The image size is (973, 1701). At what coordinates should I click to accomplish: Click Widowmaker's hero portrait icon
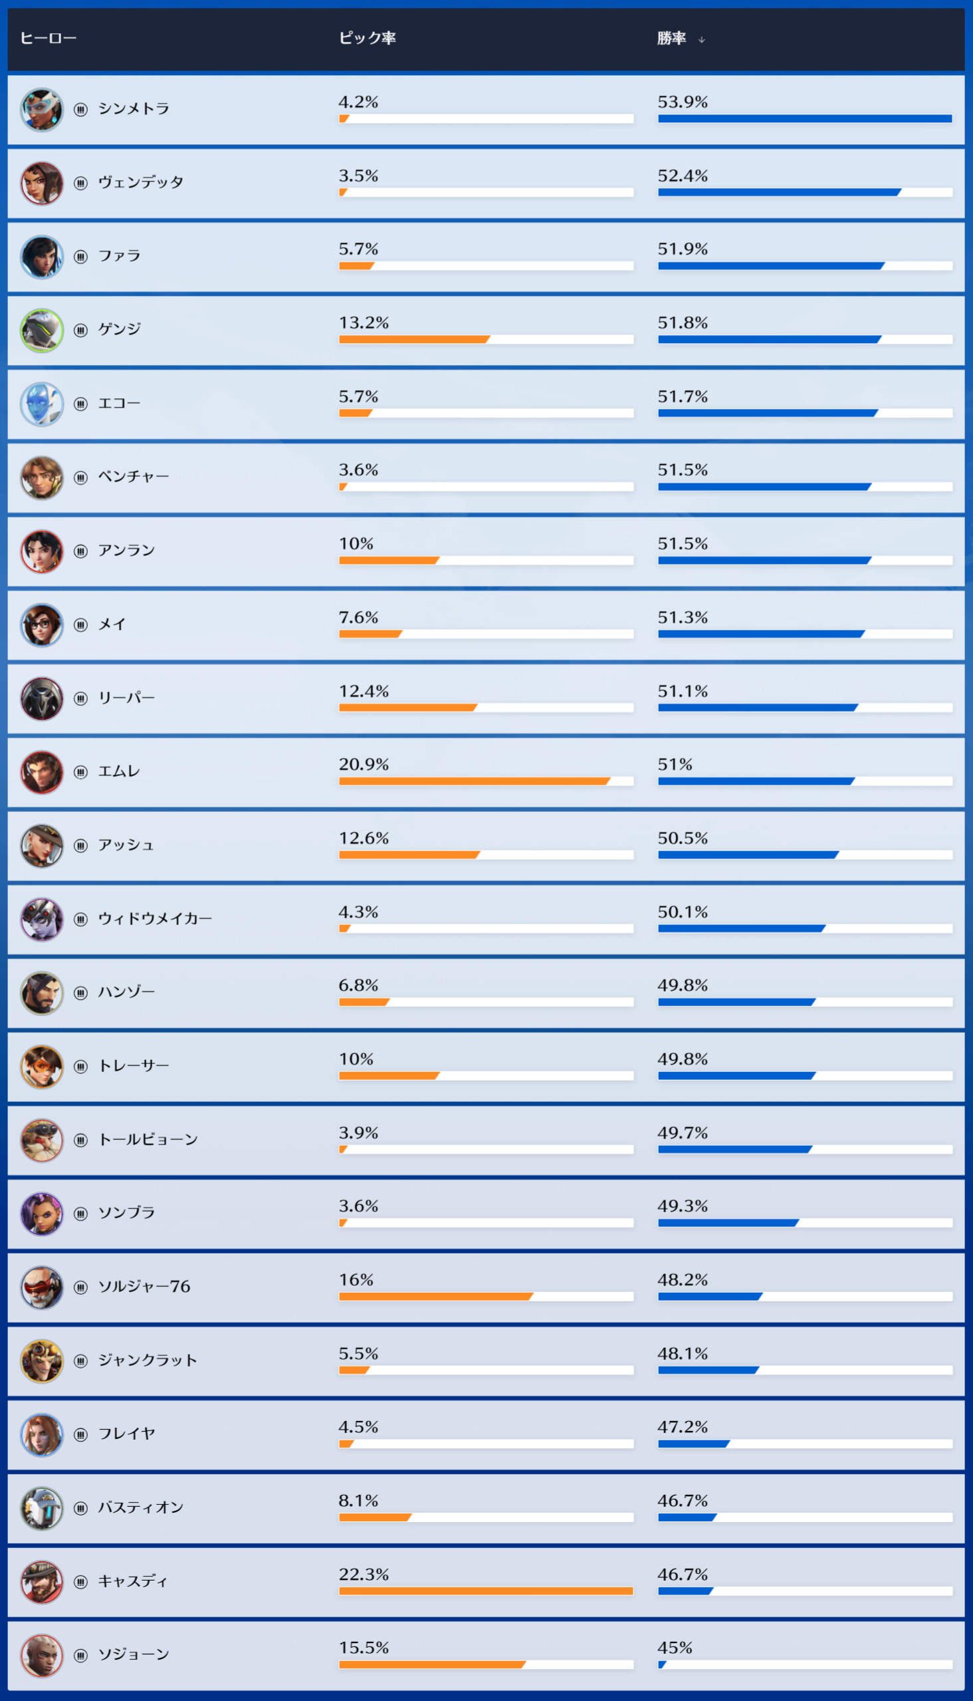pyautogui.click(x=41, y=920)
